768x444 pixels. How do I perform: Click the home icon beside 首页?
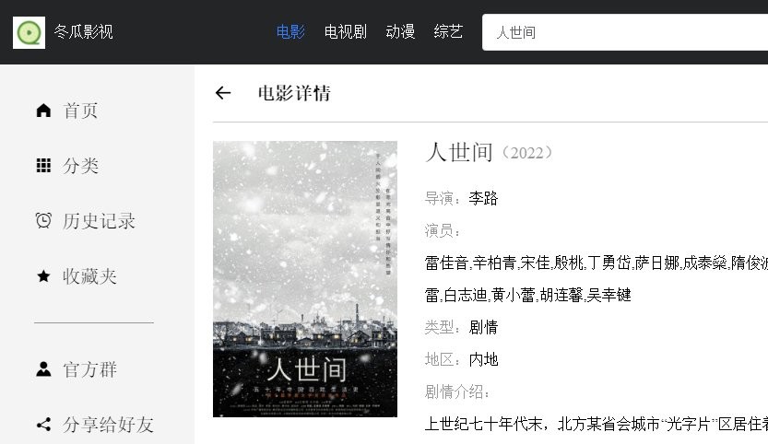pos(43,111)
